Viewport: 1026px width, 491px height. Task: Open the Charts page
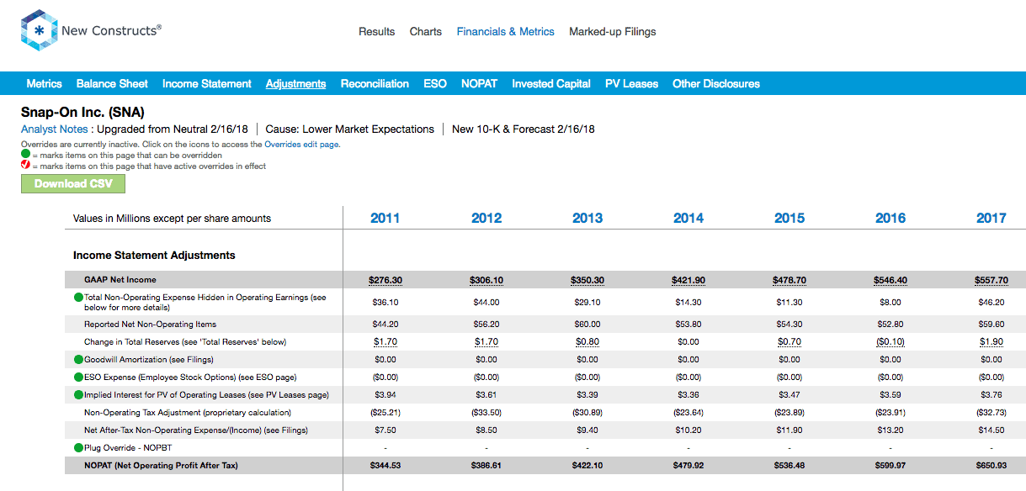[x=425, y=32]
